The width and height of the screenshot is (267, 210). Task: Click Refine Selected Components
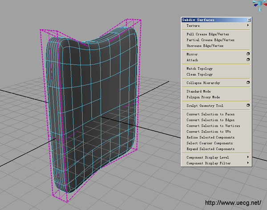(210, 137)
